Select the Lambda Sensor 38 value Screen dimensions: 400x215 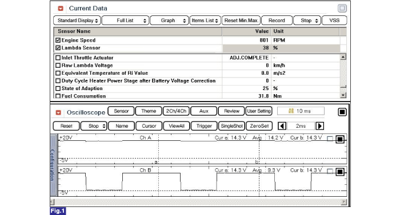point(246,48)
